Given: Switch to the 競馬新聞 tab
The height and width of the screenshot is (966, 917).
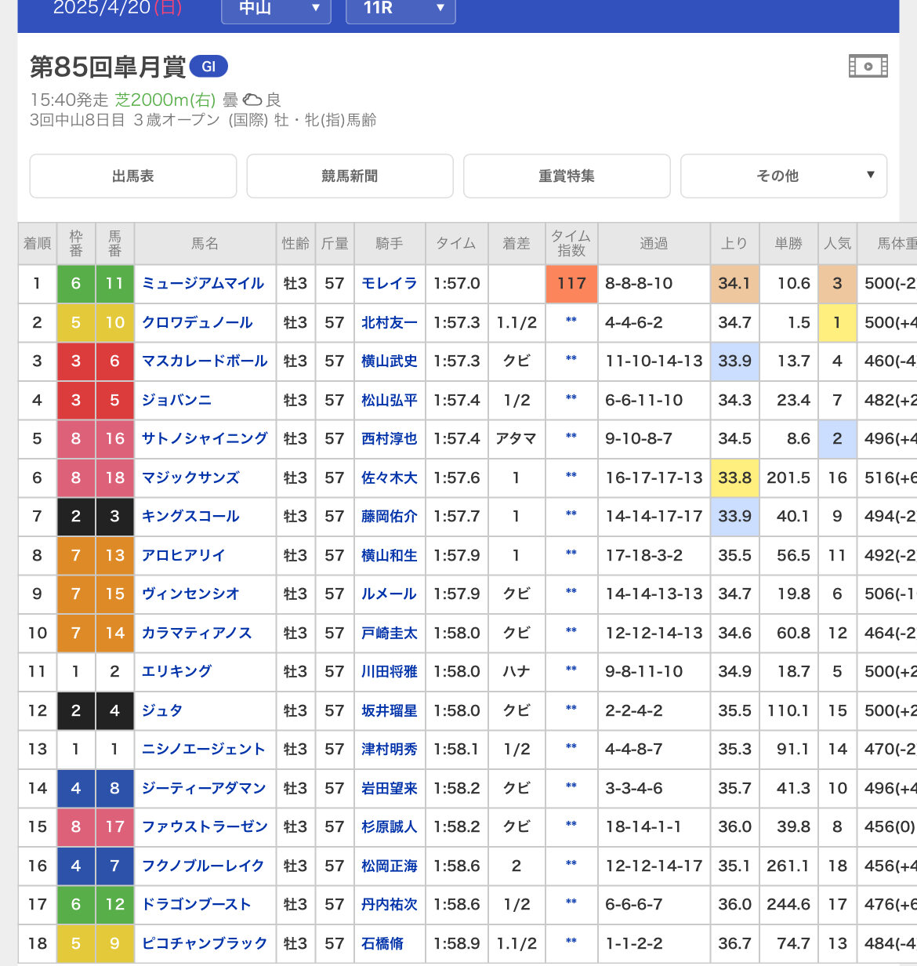Looking at the screenshot, I should (350, 176).
